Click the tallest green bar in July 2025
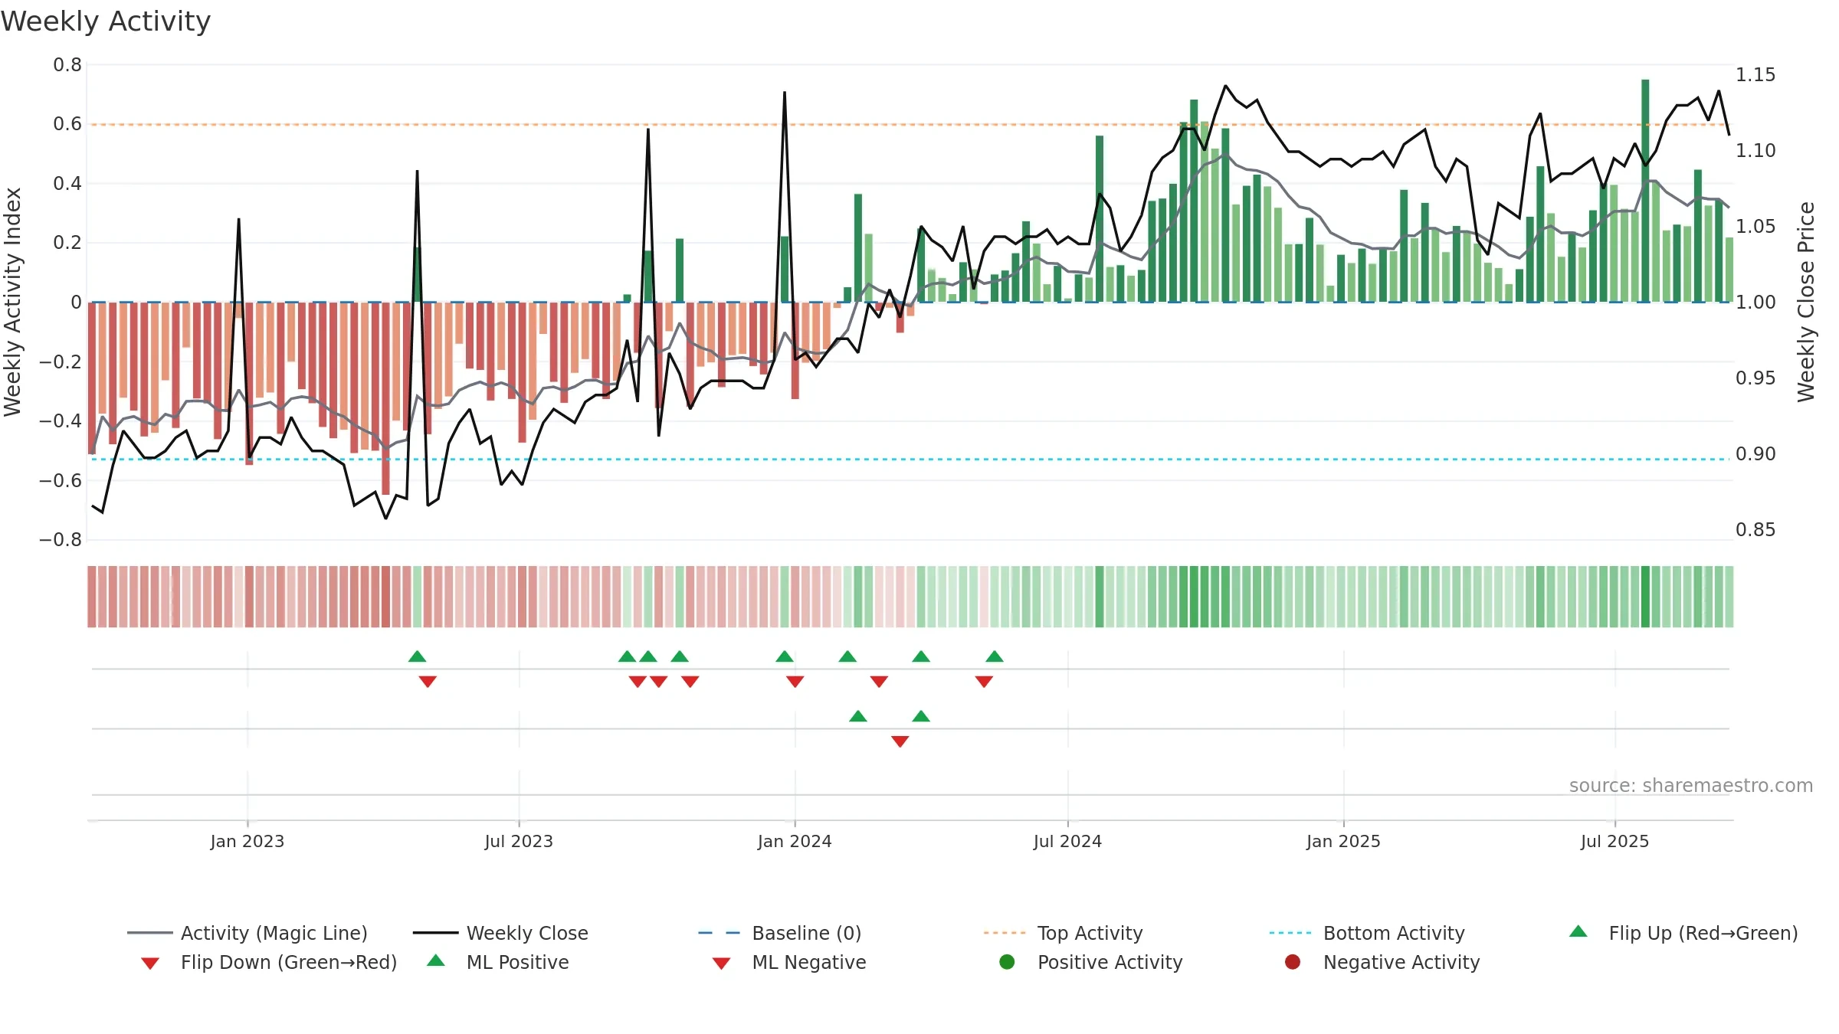This screenshot has width=1839, height=1034. click(1645, 191)
